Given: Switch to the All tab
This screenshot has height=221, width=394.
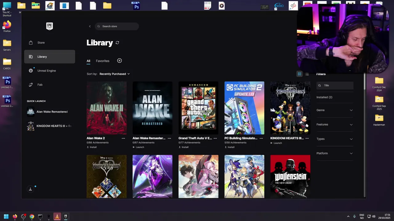Looking at the screenshot, I should click(x=88, y=61).
